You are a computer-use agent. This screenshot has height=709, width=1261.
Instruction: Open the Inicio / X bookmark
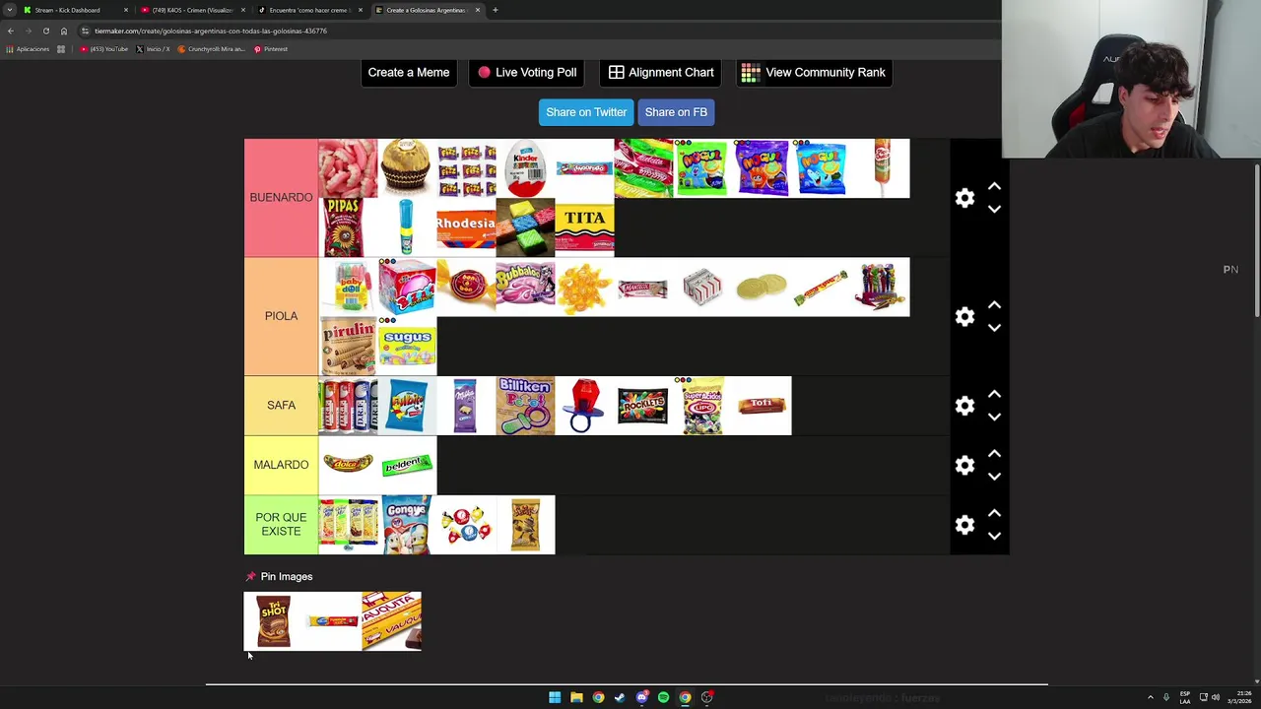coord(153,49)
